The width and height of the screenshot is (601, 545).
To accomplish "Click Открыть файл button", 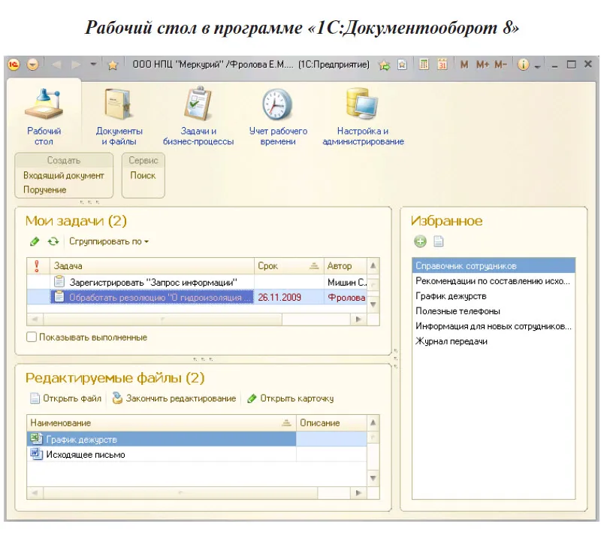I will pos(66,398).
